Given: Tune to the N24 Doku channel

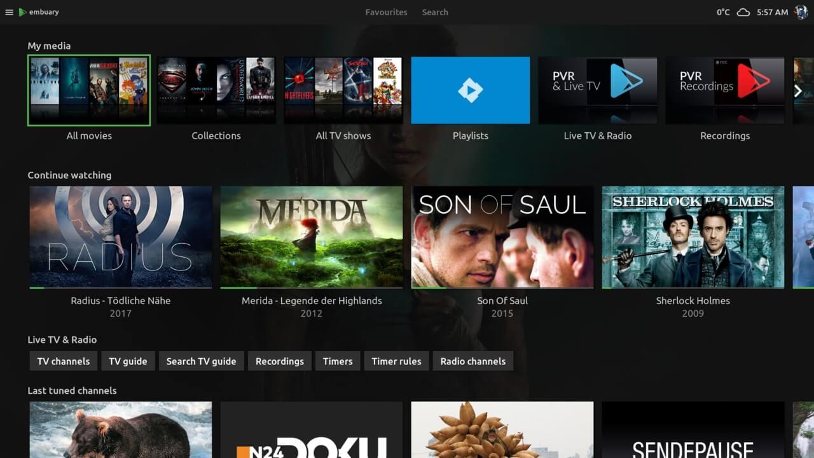Looking at the screenshot, I should coord(312,430).
